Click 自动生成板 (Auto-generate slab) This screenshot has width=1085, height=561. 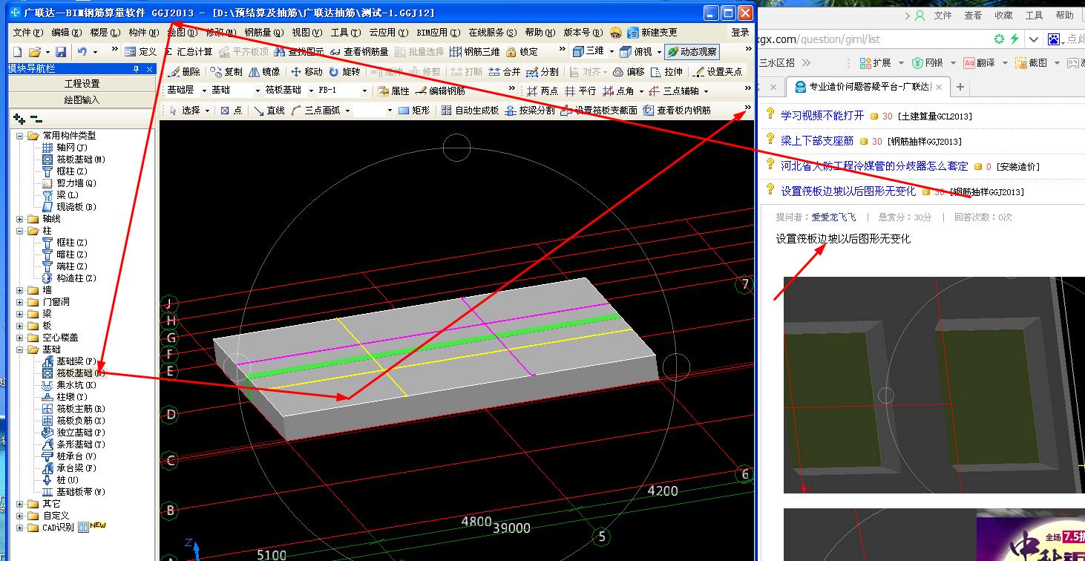click(471, 110)
